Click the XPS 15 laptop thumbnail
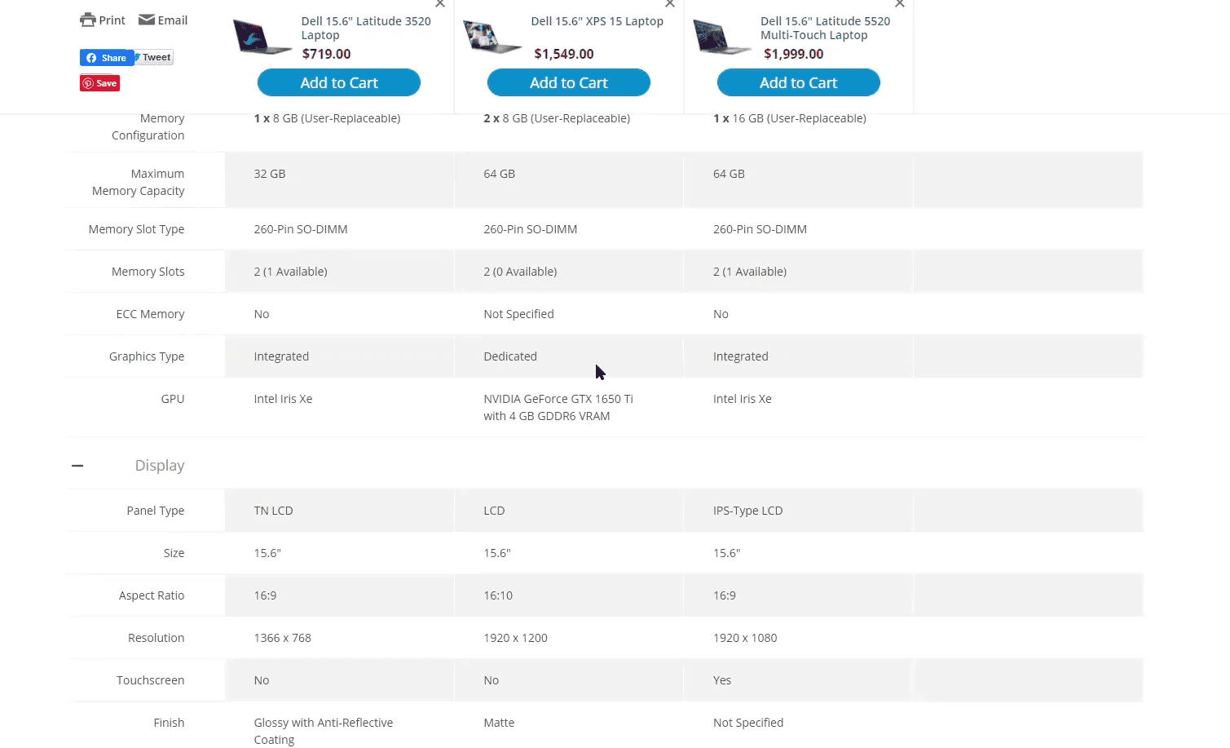The width and height of the screenshot is (1230, 748). [492, 37]
